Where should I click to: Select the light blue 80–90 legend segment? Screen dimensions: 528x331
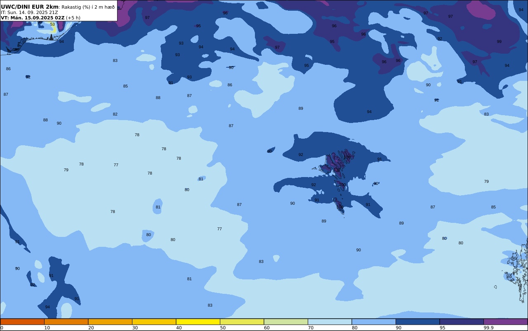tap(374, 322)
